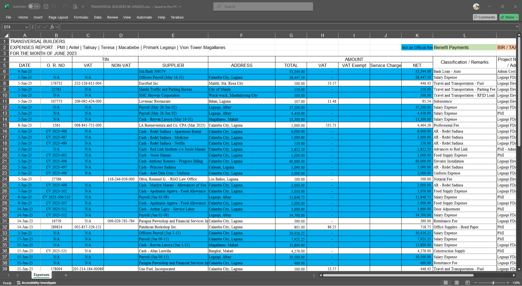Select column A header

point(25,35)
